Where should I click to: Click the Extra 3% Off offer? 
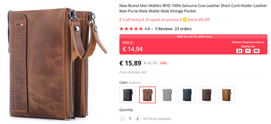pos(199,20)
